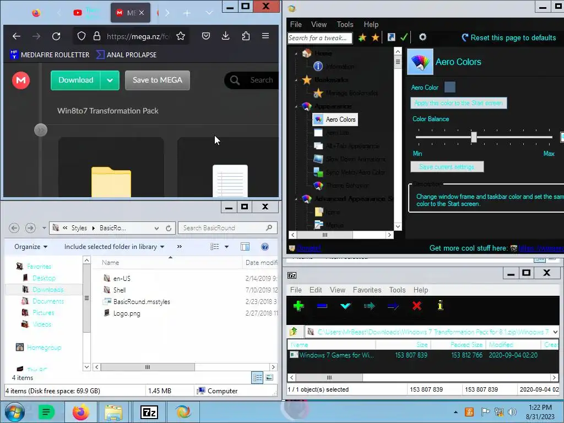Image resolution: width=564 pixels, height=423 pixels.
Task: Go up one folder in 7-Zip
Action: coord(294,331)
